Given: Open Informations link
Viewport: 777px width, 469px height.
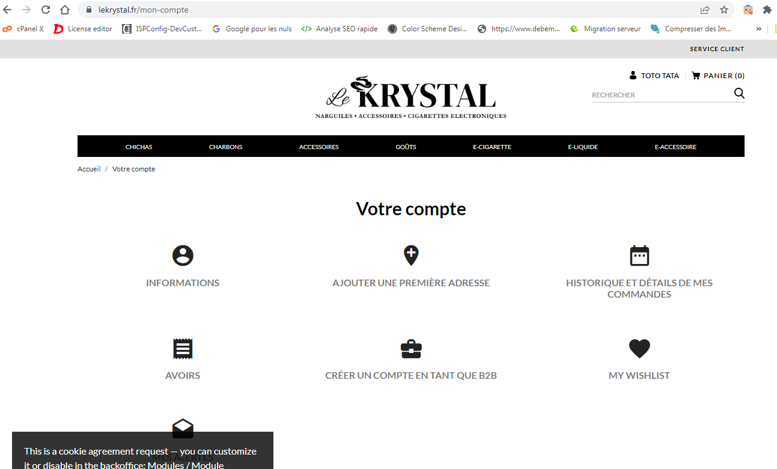Looking at the screenshot, I should (x=183, y=283).
